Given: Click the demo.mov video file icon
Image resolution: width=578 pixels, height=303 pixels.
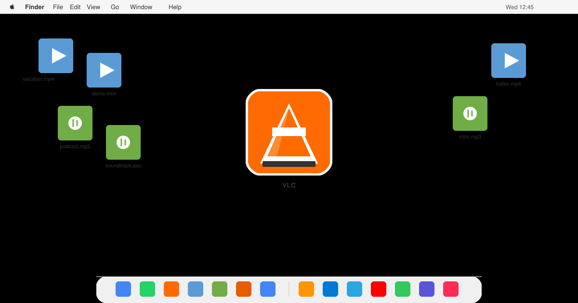Looking at the screenshot, I should (104, 70).
